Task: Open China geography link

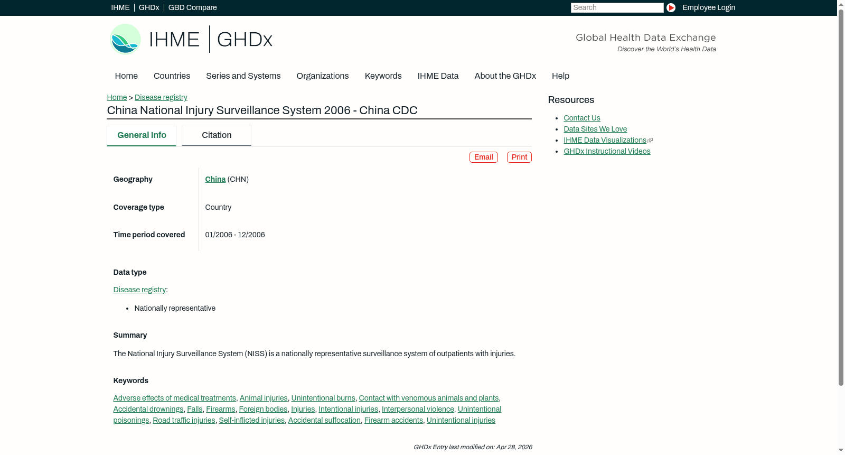Action: (215, 179)
